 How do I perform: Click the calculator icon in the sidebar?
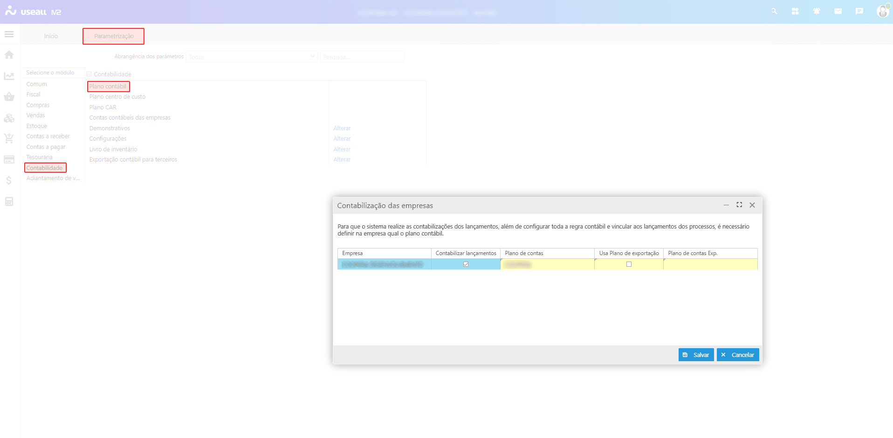tap(9, 202)
